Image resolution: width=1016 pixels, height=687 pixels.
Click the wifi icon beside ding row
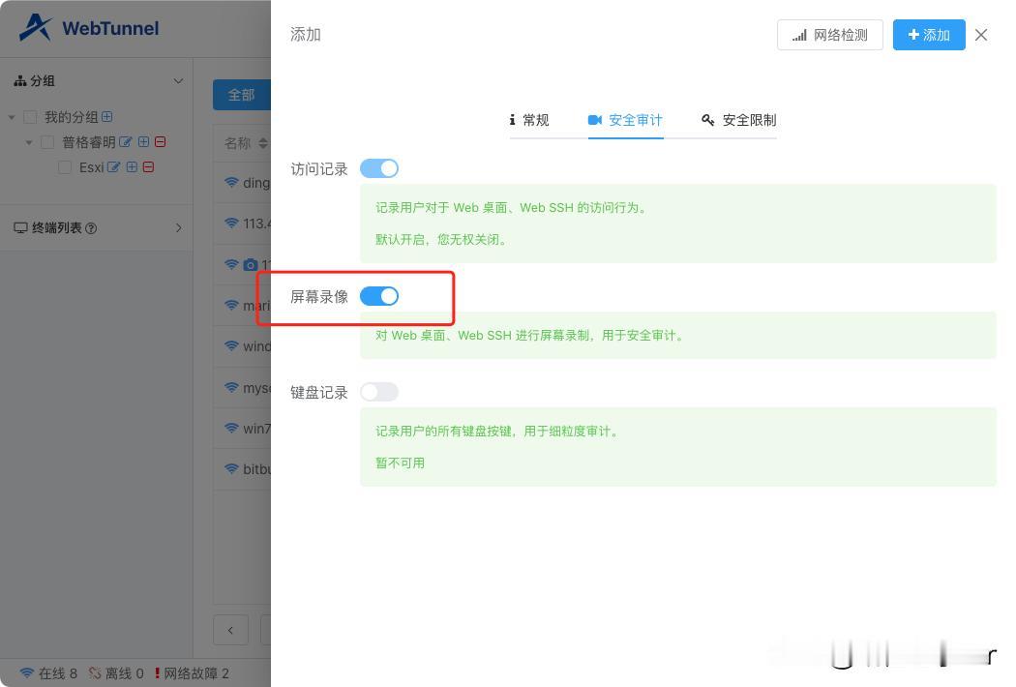[x=231, y=182]
